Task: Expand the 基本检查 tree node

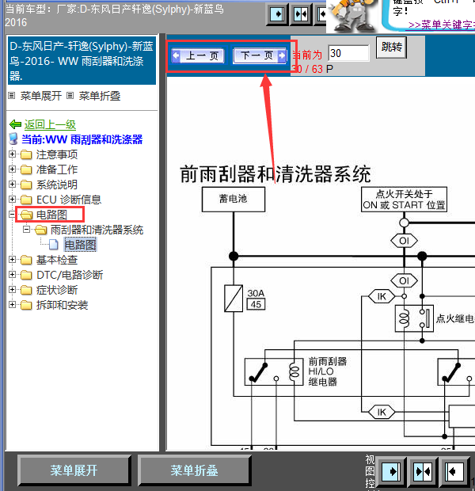Action: (12, 259)
